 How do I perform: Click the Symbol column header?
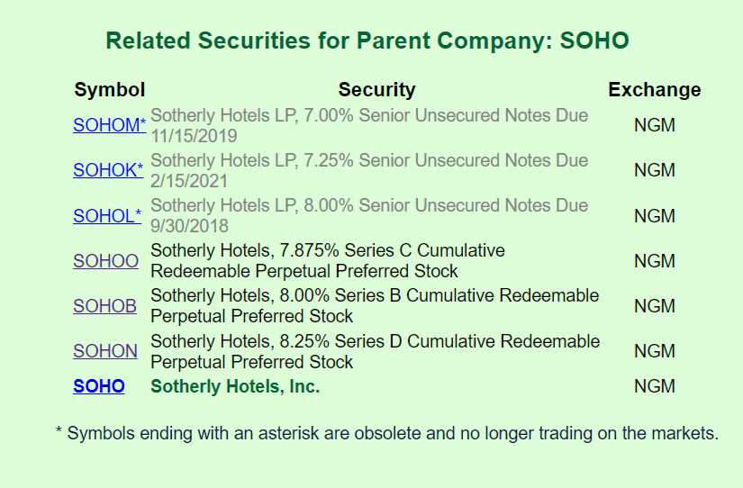109,90
